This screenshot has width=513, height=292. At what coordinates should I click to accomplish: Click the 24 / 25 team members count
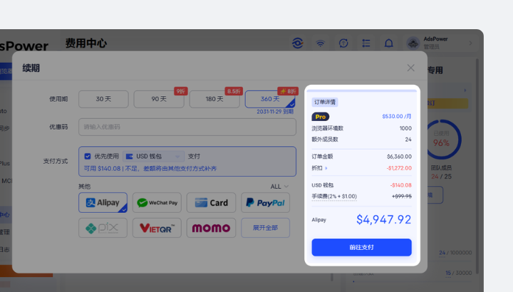click(441, 177)
